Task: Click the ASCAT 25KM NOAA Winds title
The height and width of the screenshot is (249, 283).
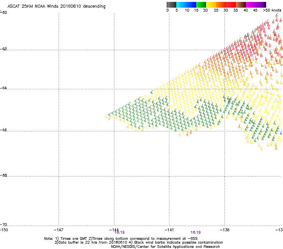Action: point(56,7)
